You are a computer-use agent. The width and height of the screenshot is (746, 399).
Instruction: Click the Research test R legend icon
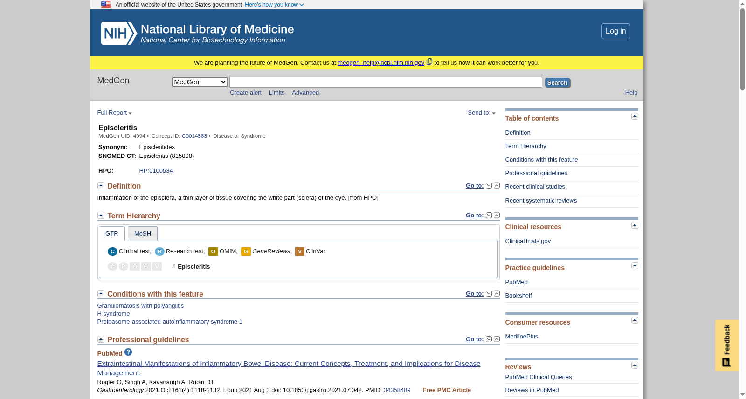(x=159, y=251)
